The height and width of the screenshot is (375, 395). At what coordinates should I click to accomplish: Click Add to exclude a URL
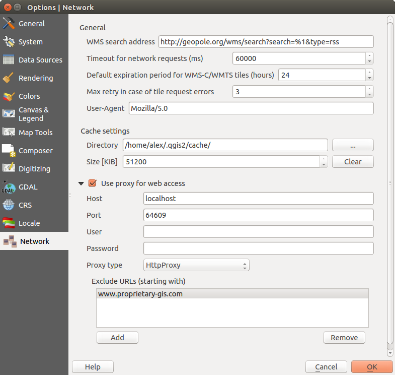click(117, 338)
